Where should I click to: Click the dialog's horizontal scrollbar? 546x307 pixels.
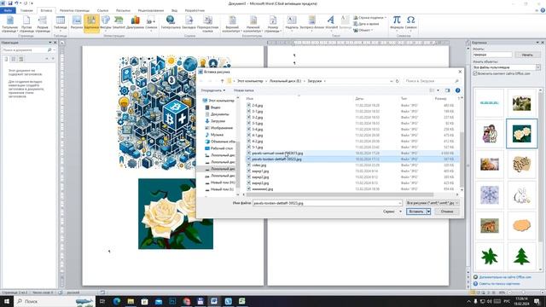click(x=340, y=194)
